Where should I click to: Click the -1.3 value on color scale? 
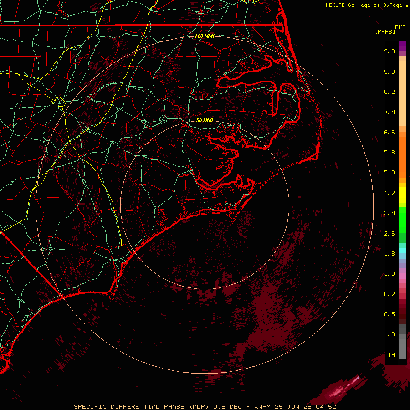tap(388, 334)
